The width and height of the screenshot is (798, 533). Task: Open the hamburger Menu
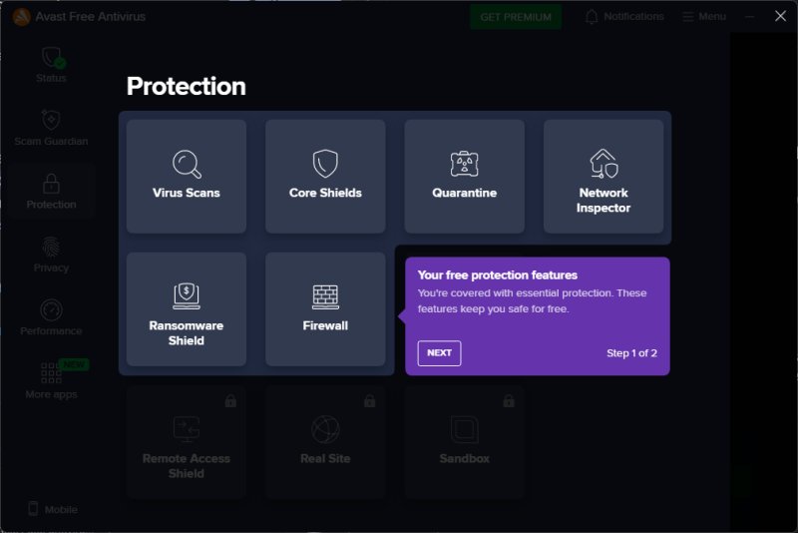click(703, 17)
